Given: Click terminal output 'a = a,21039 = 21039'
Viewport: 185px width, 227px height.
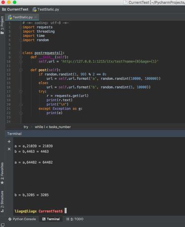Looking at the screenshot, I should pos(34,146).
